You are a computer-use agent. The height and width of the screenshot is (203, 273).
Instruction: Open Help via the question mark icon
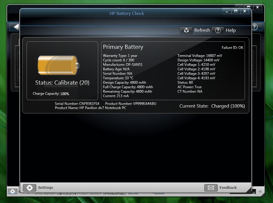click(x=218, y=30)
